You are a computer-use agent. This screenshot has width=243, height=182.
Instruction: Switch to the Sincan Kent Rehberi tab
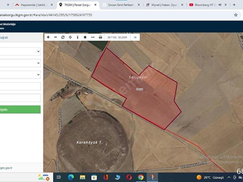pos(121,5)
